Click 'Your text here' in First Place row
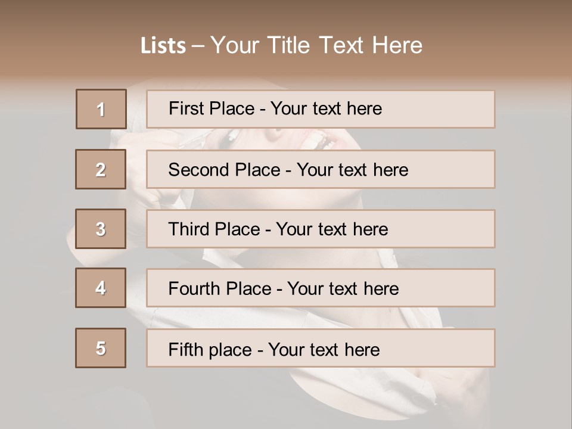This screenshot has width=572, height=429. 326,108
